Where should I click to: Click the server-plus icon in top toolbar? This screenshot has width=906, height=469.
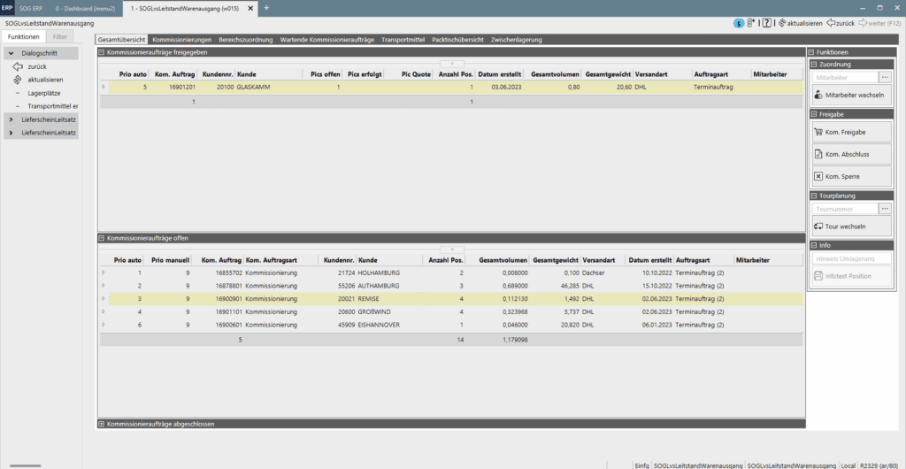pos(751,23)
